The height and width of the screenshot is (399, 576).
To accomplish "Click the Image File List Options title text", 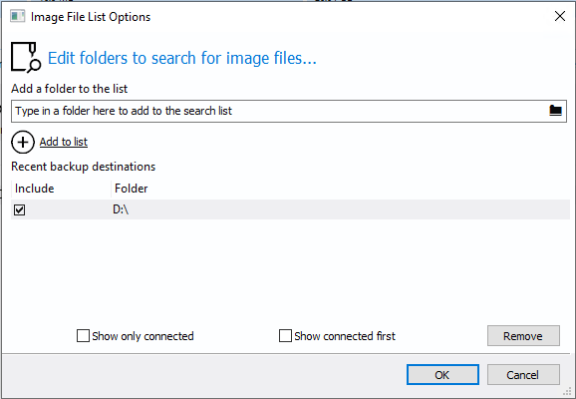I will (91, 17).
